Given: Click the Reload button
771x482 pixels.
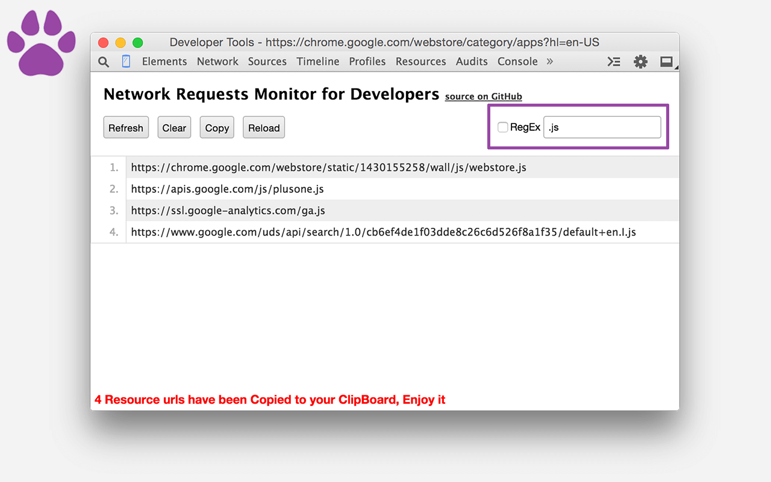Looking at the screenshot, I should point(264,128).
